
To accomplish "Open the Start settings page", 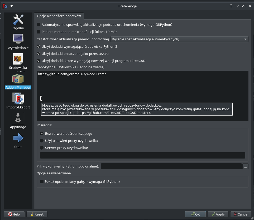I will (18, 140).
